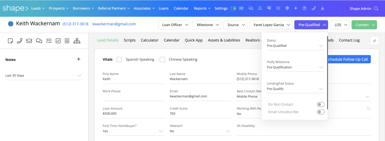This screenshot has width=385, height=141.
Task: Open the Referral Partners menu
Action: click(114, 8)
